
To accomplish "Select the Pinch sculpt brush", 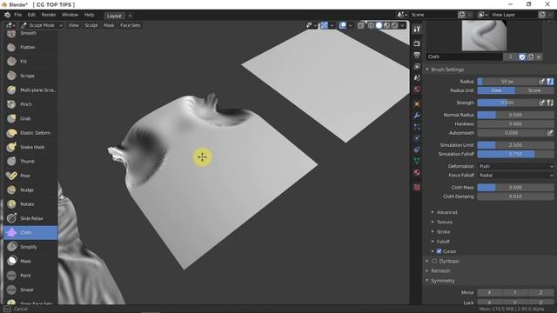I will pyautogui.click(x=30, y=104).
